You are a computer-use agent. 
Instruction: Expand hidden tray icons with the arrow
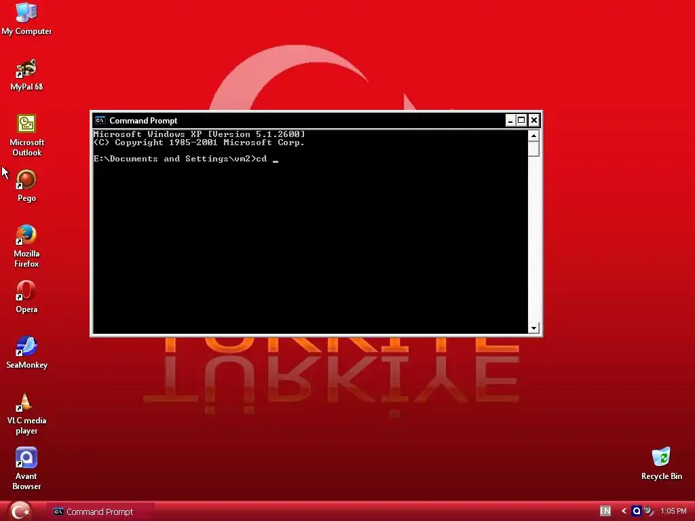click(x=624, y=511)
